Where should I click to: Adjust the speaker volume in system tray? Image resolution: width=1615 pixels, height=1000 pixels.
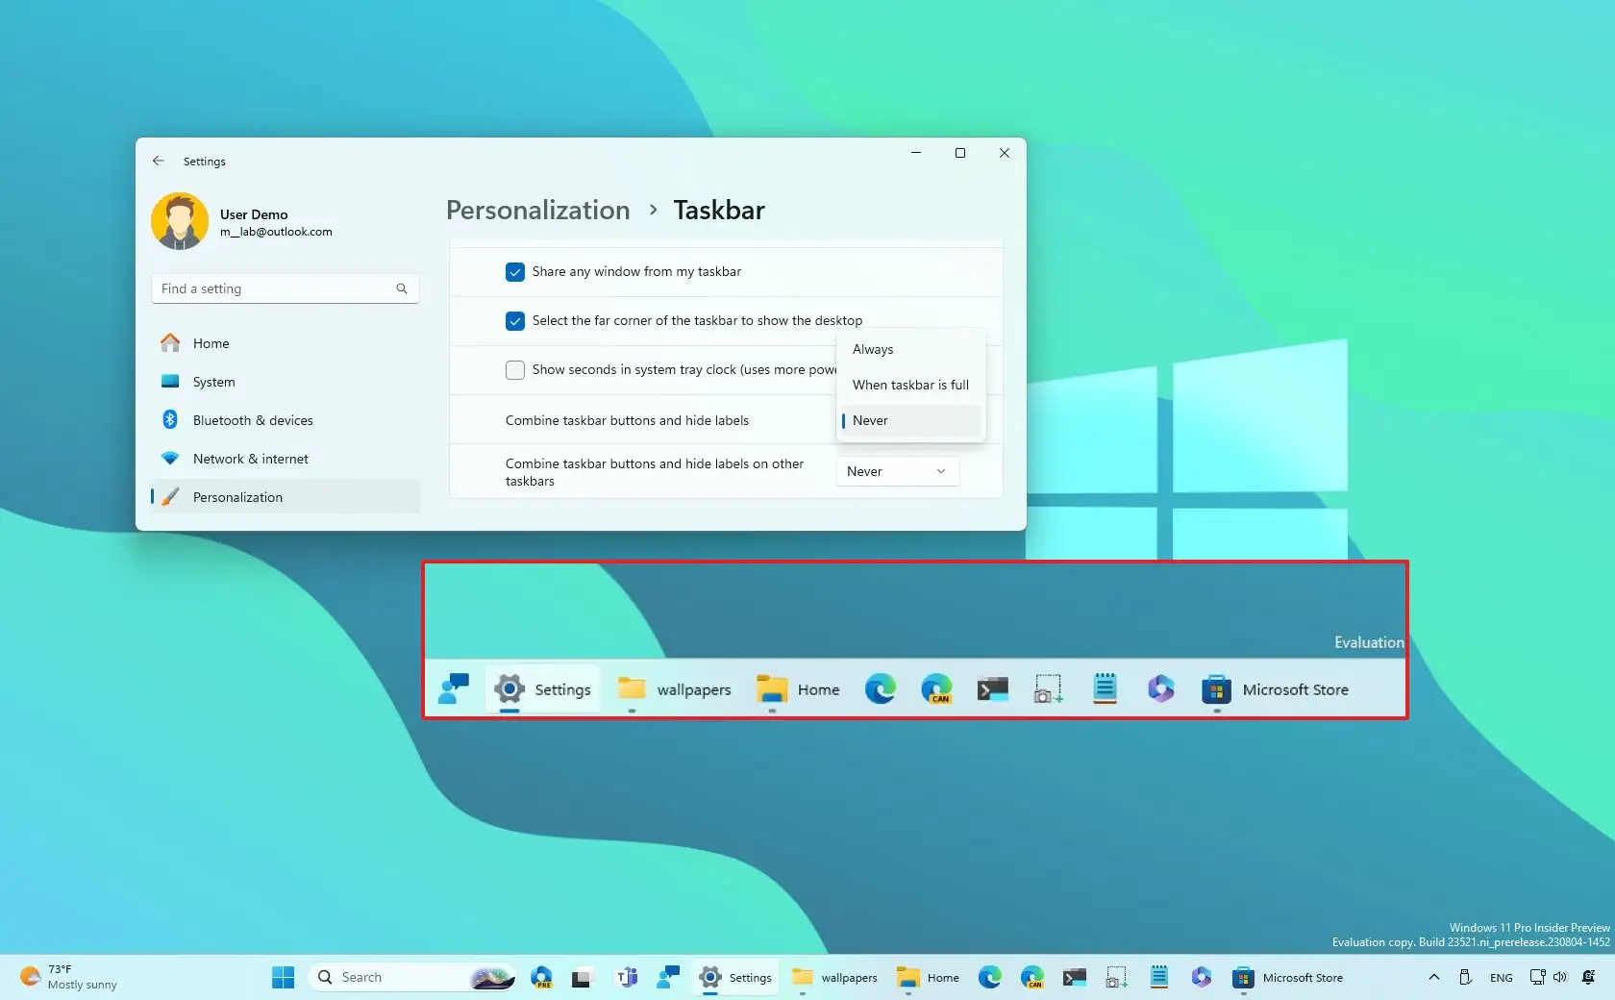tap(1560, 977)
